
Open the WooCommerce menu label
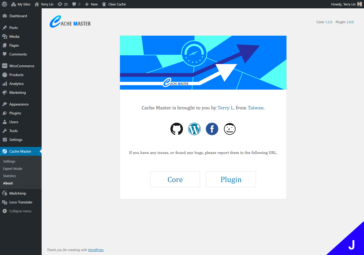(22, 66)
